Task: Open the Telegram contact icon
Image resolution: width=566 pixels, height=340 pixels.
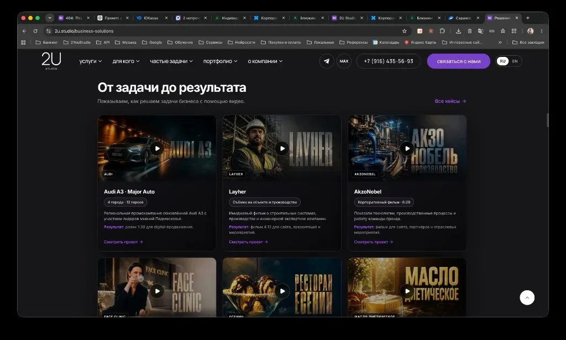Action: (326, 61)
